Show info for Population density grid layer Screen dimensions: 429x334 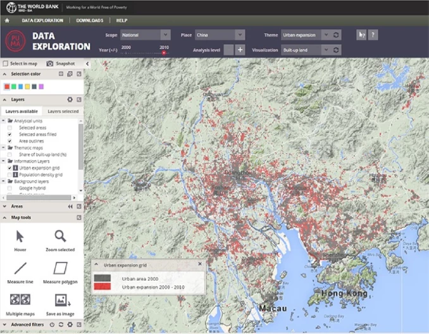tap(16, 175)
